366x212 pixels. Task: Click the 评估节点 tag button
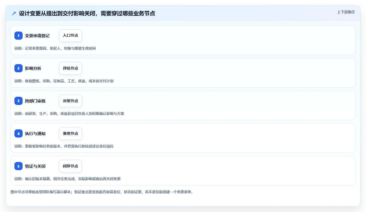[70, 68]
